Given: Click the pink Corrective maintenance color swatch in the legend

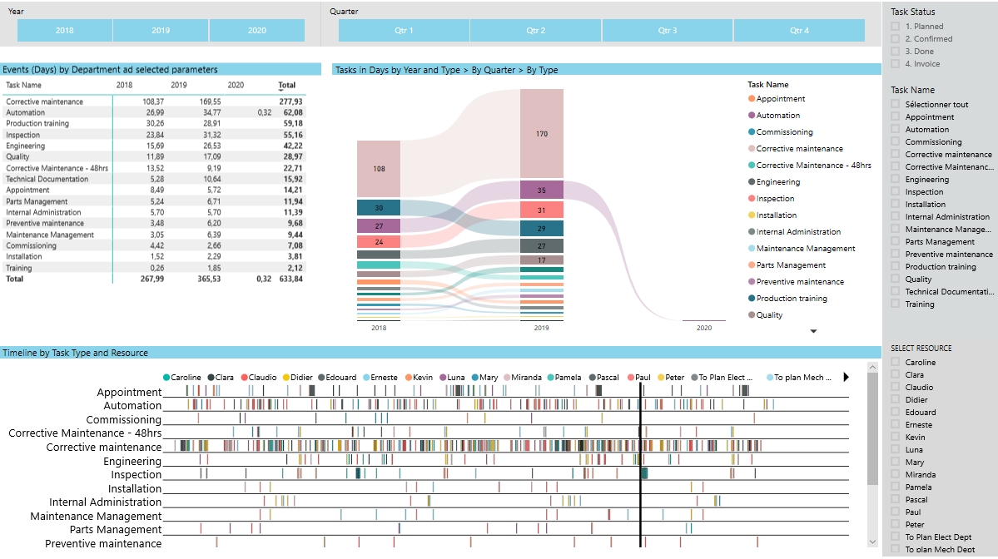Looking at the screenshot, I should click(750, 148).
